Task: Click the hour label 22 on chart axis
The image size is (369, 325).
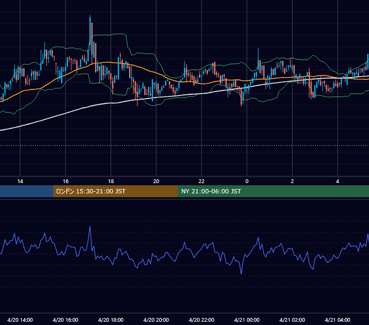Action: 201,181
